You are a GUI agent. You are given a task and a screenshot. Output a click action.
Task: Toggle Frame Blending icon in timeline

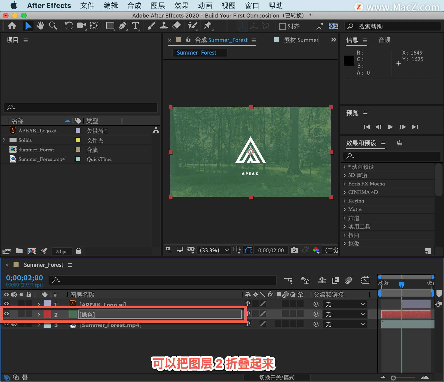(x=335, y=280)
